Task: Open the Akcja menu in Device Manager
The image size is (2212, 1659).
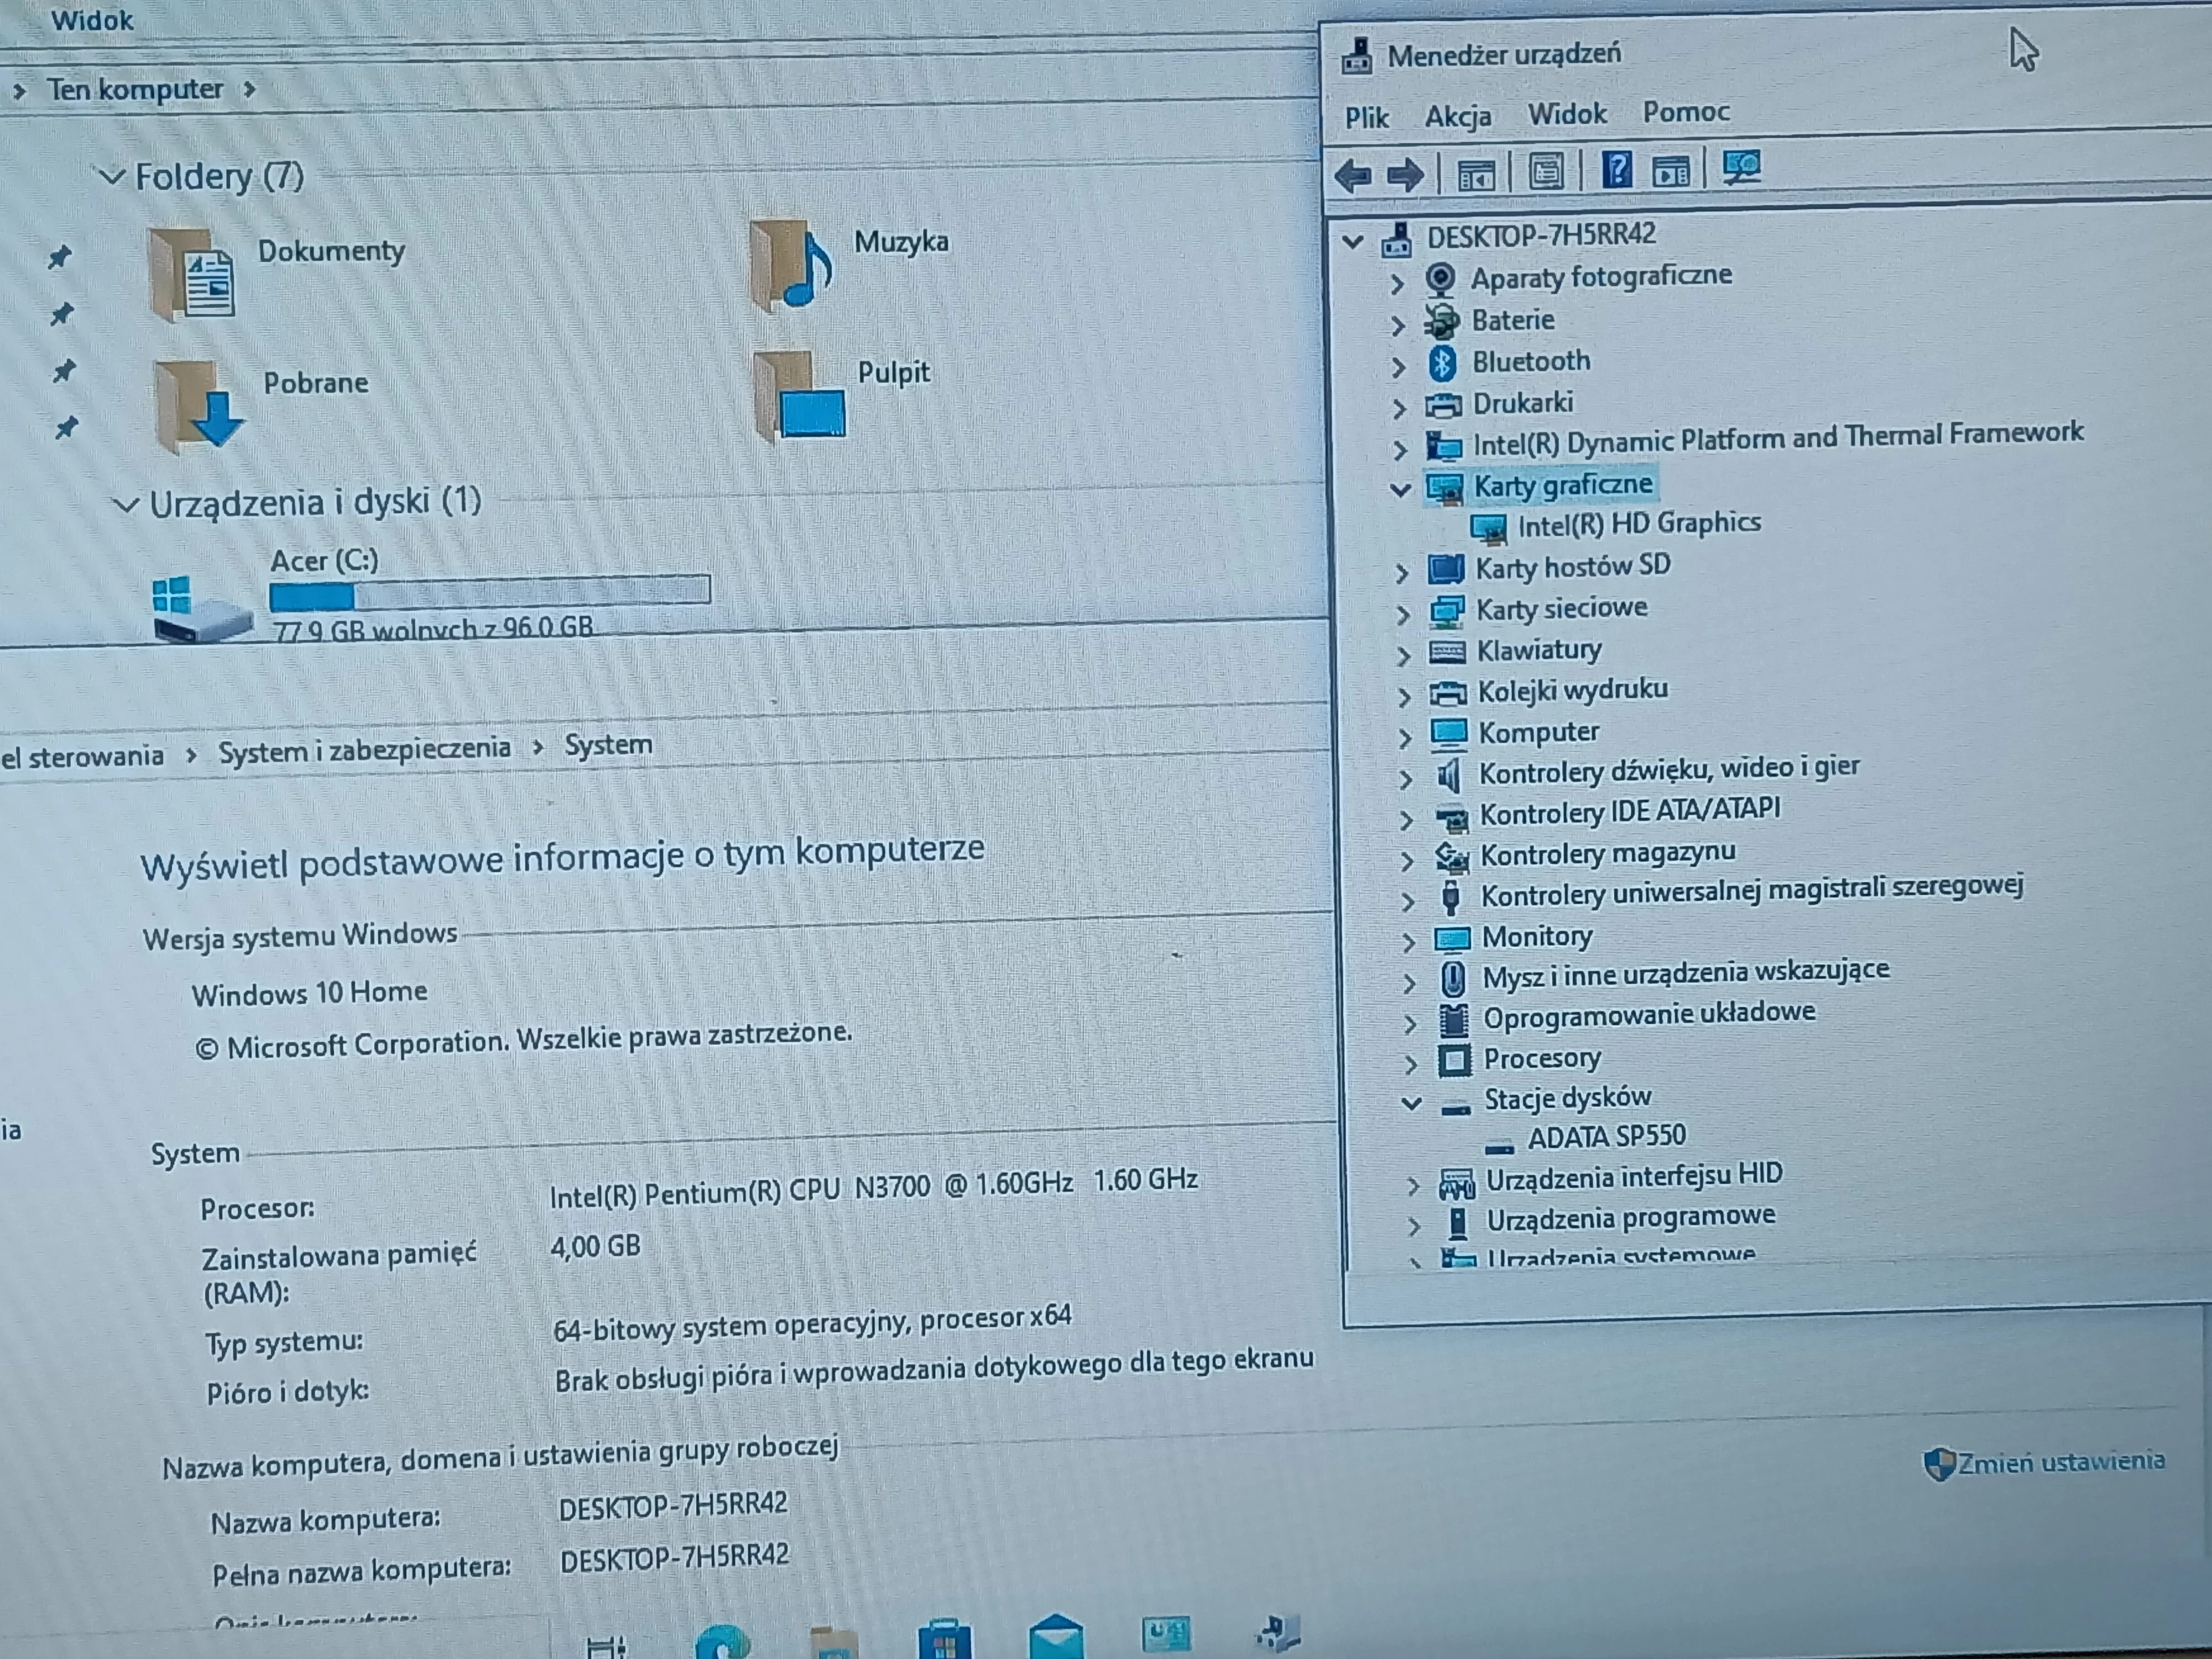Action: coord(1457,116)
